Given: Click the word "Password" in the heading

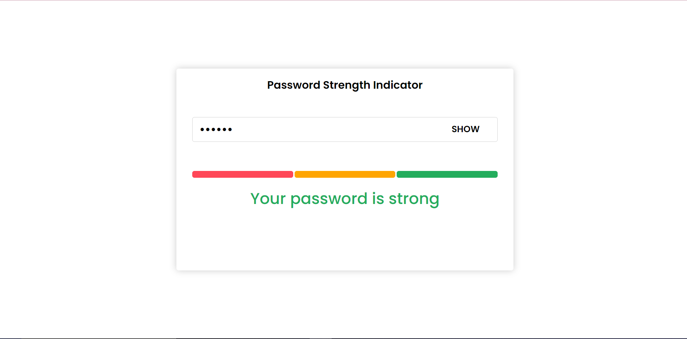Looking at the screenshot, I should [x=294, y=85].
